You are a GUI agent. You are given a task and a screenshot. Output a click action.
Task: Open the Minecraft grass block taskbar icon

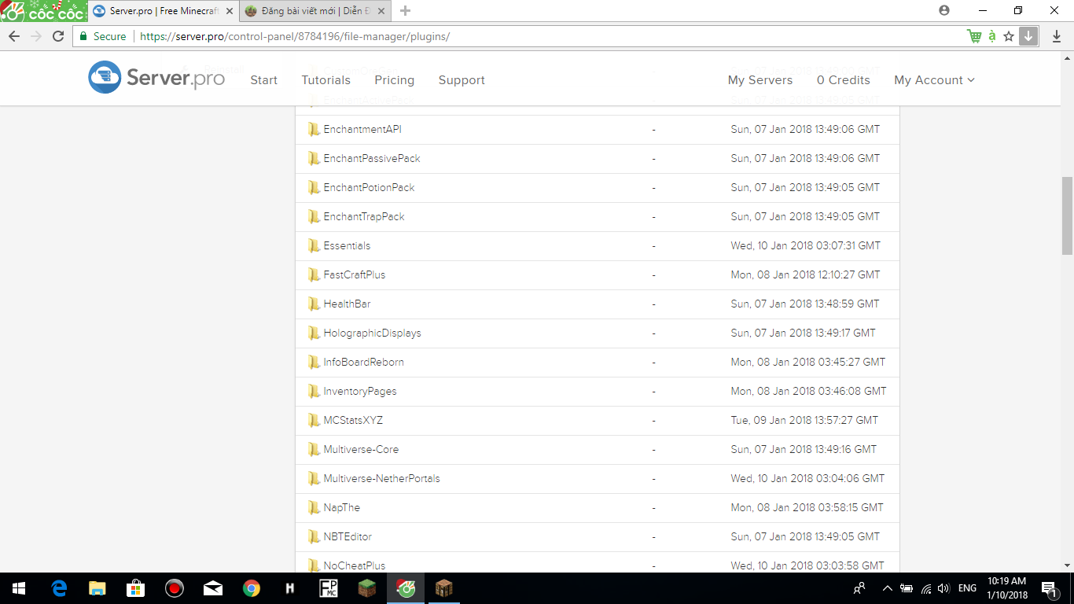coord(367,588)
